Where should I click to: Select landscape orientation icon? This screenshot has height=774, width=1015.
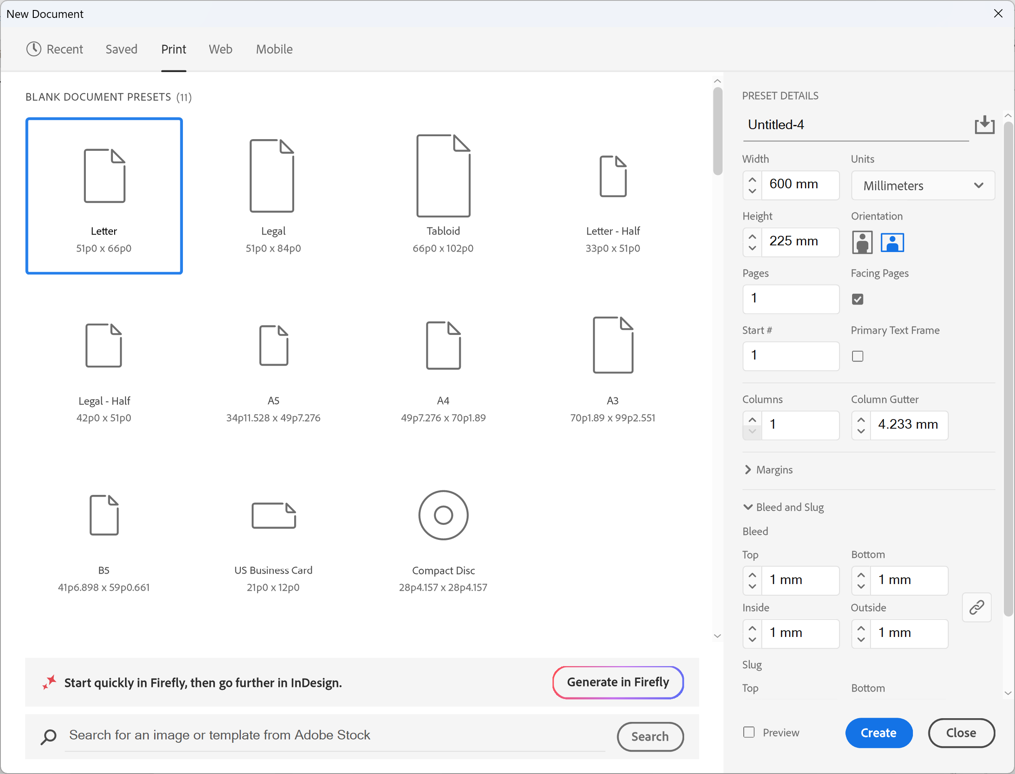tap(892, 242)
